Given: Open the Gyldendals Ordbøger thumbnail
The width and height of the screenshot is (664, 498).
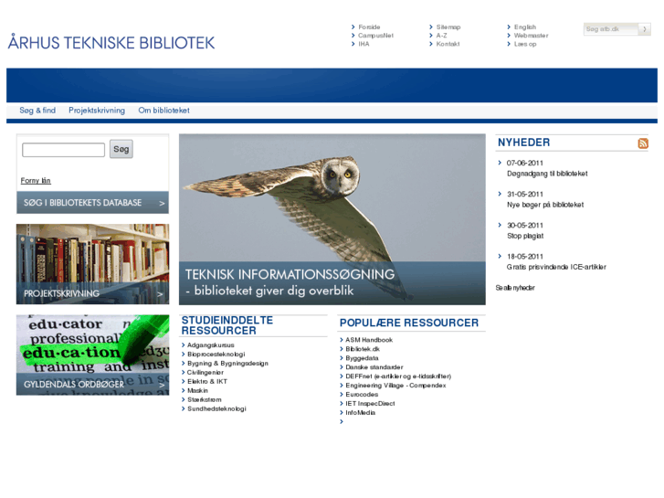Looking at the screenshot, I should (x=92, y=355).
